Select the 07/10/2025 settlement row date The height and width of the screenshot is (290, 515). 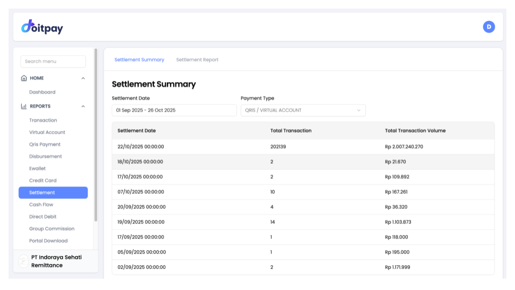coord(141,192)
